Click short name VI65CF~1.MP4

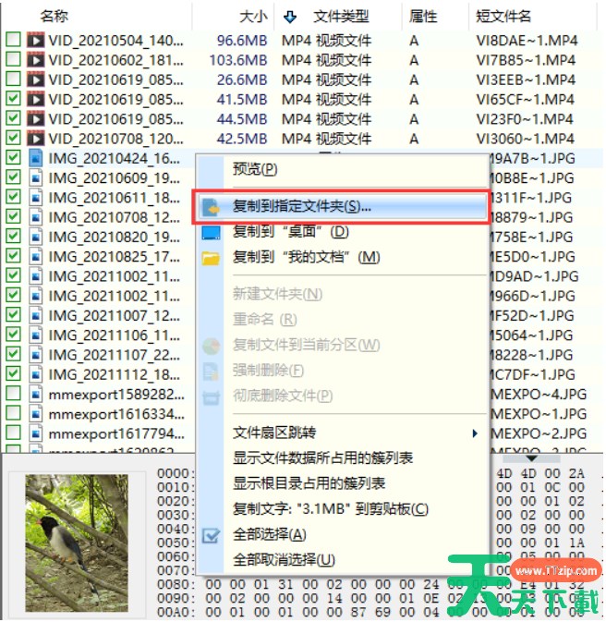525,99
